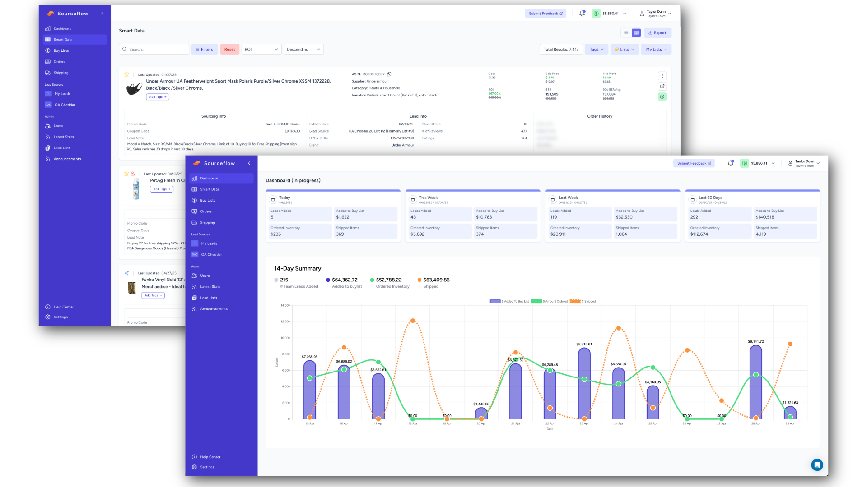Toggle the '$ Added To Buy List' legend swatch

(x=495, y=301)
